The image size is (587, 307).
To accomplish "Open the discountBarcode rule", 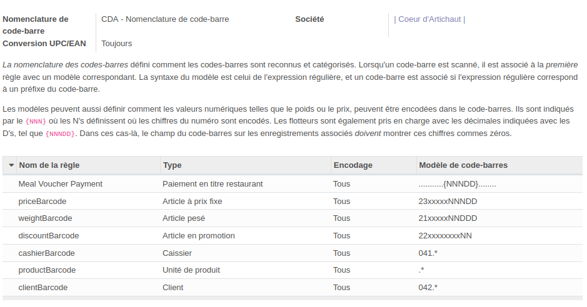I will click(x=49, y=236).
